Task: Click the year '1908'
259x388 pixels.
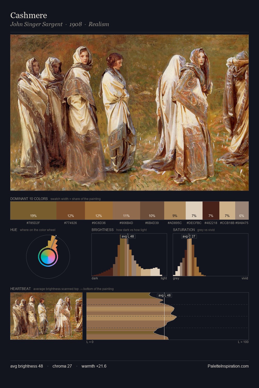Action: (76, 24)
